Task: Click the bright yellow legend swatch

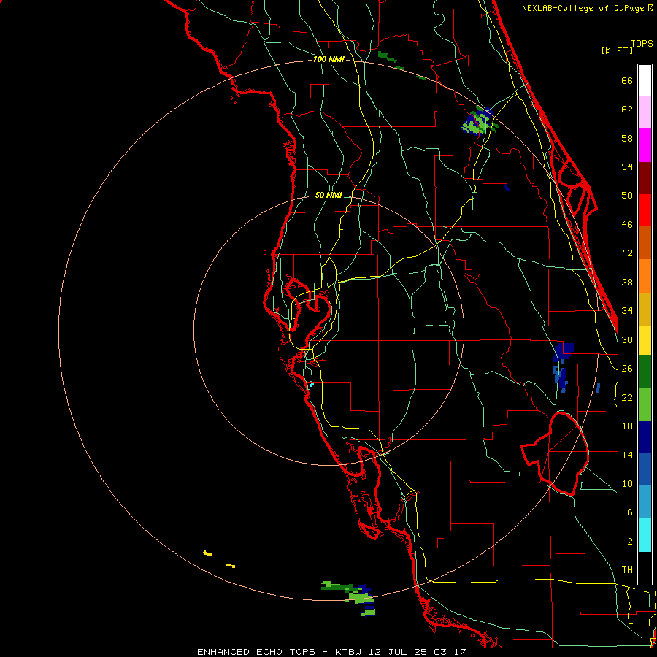Action: coord(645,340)
